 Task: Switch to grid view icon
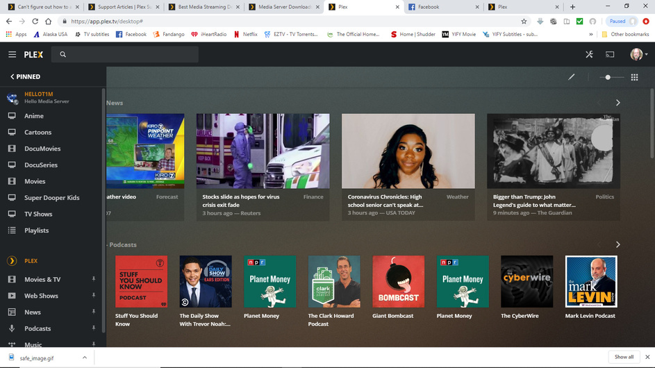[x=634, y=77]
